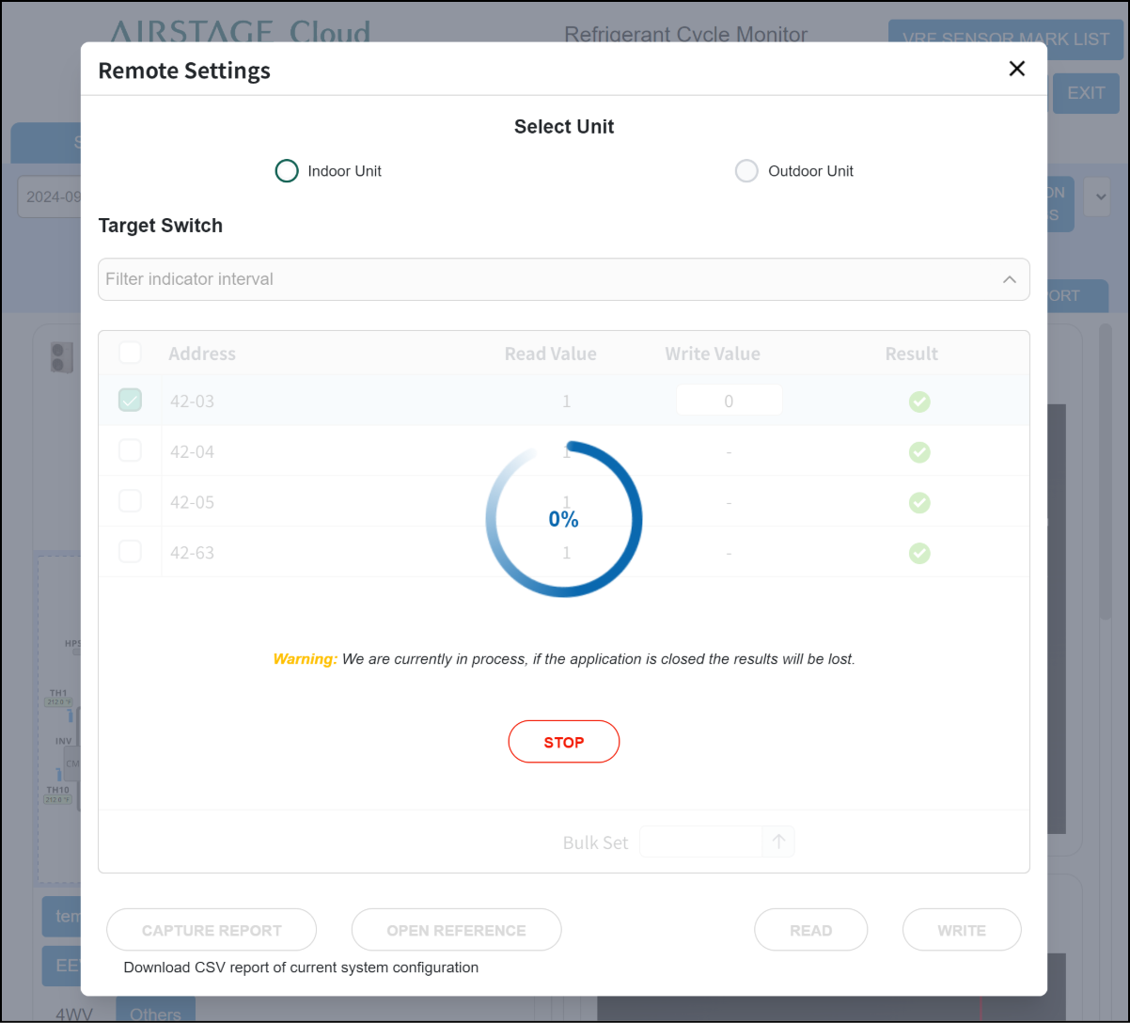Check the checkbox for address 42-04

pos(130,451)
